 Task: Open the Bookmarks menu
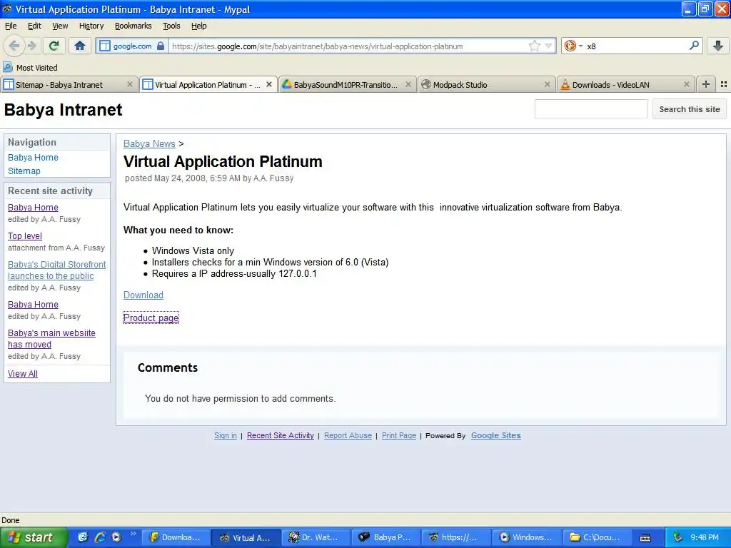[x=133, y=26]
